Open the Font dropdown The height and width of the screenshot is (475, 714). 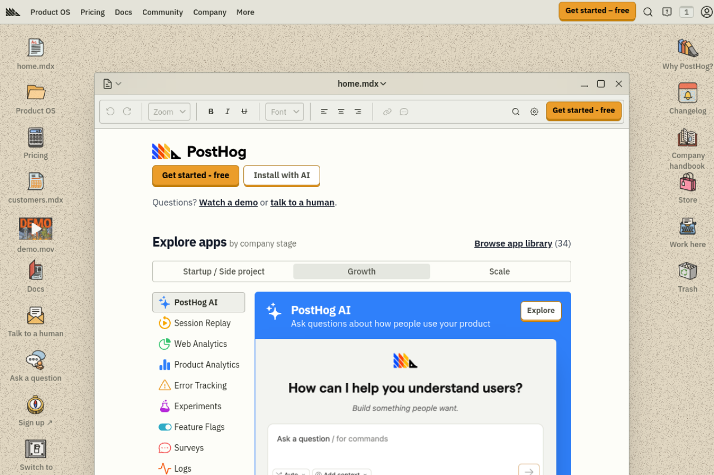[284, 112]
